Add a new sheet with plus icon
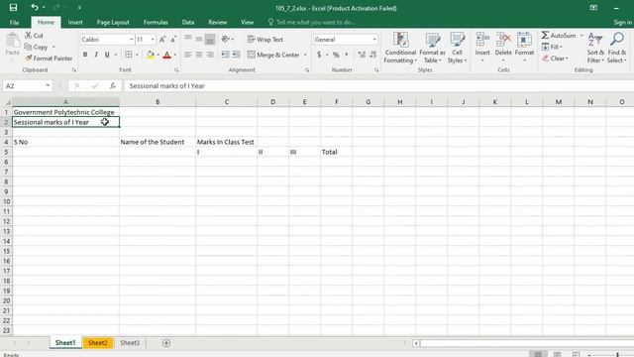634x357 pixels. tap(166, 343)
